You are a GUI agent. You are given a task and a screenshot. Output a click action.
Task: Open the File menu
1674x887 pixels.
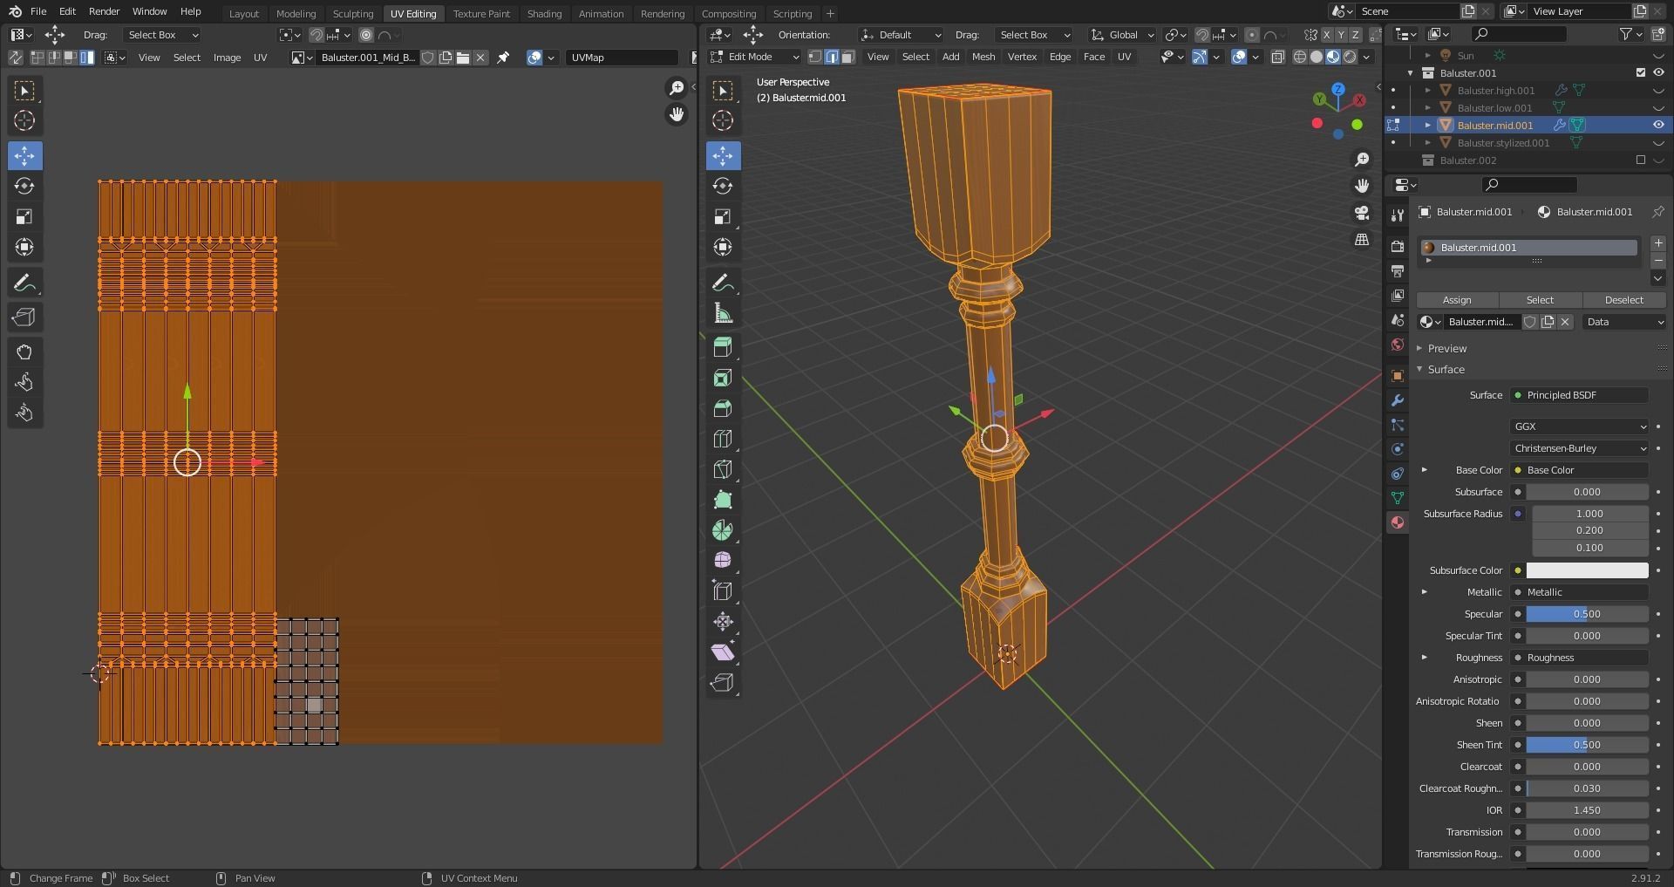coord(38,11)
